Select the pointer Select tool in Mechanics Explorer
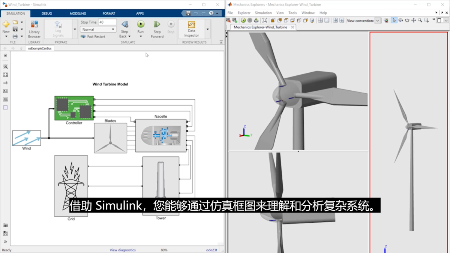The width and height of the screenshot is (450, 253). tap(394, 21)
